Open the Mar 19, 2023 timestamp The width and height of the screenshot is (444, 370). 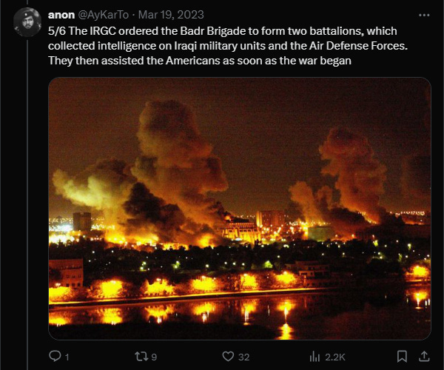click(171, 15)
